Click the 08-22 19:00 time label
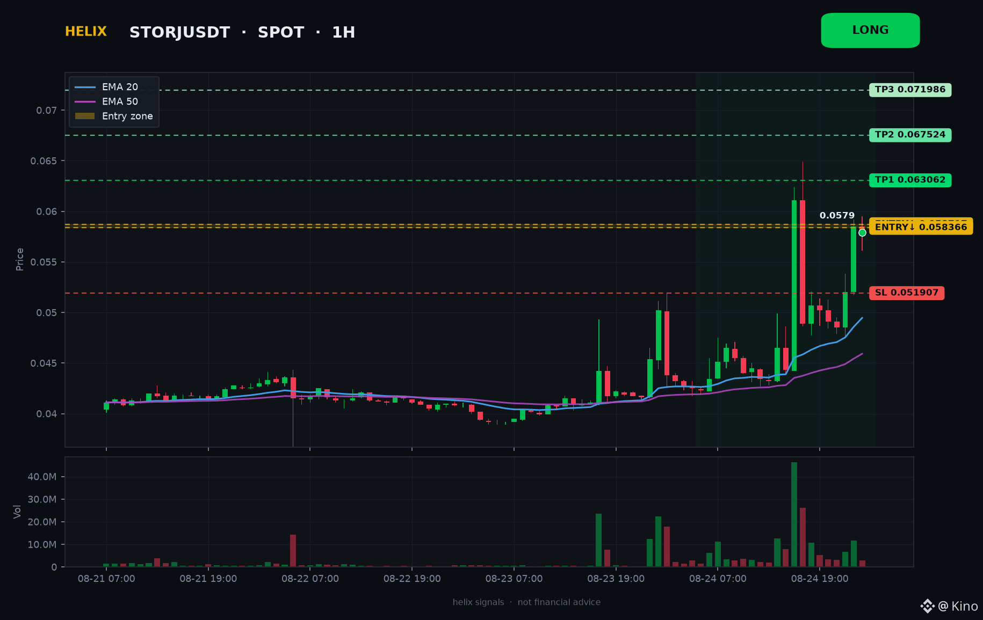The height and width of the screenshot is (620, 983). [412, 579]
